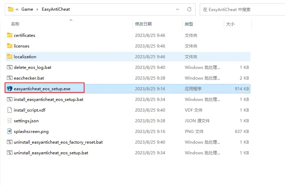Image resolution: width=285 pixels, height=186 pixels.
Task: Open the address bar history dropdown
Action: coord(178,9)
